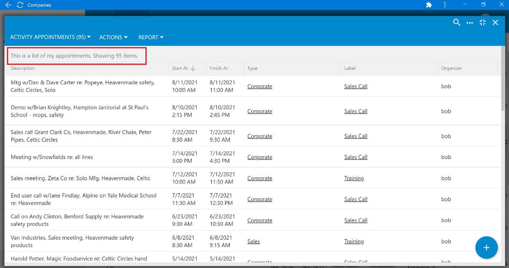Select the Demo w/Brian Knightley appointment

80,111
